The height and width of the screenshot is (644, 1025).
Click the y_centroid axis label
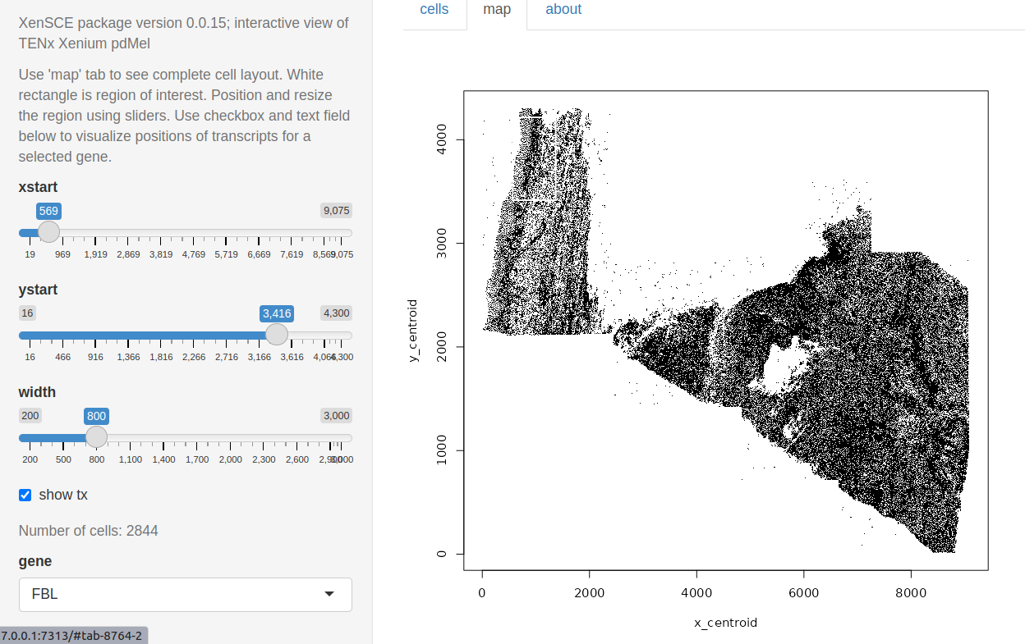click(x=413, y=331)
